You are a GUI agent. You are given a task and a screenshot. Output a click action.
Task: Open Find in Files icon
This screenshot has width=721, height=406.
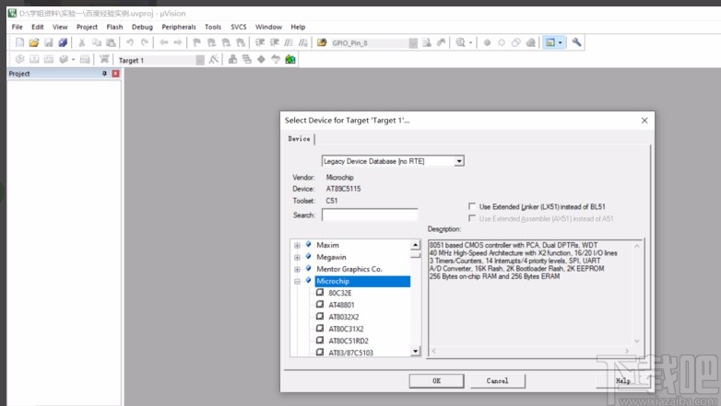(x=322, y=42)
